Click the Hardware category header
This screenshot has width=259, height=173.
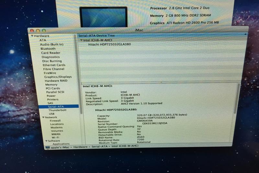pyautogui.click(x=42, y=36)
